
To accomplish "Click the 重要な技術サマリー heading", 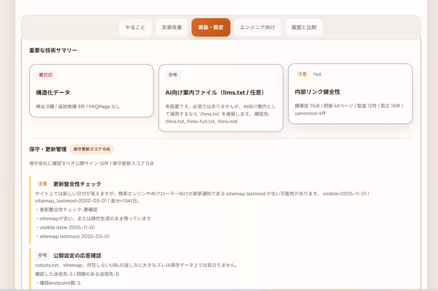I will [x=53, y=50].
